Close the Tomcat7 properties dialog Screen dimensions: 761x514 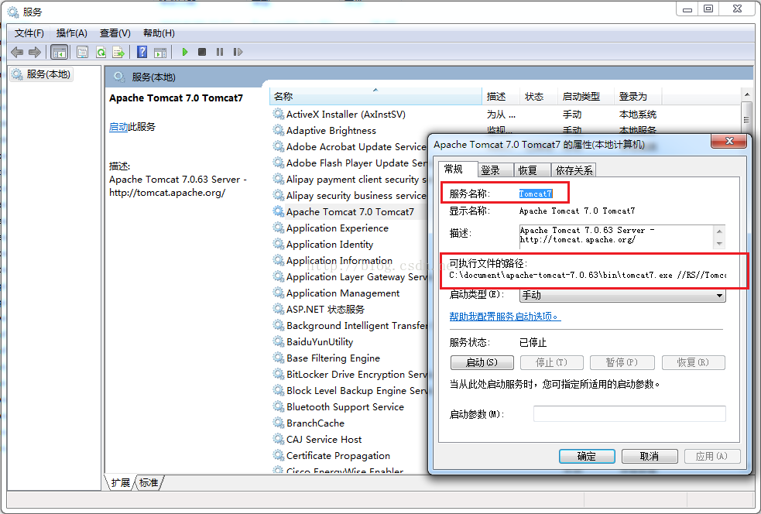[728, 141]
